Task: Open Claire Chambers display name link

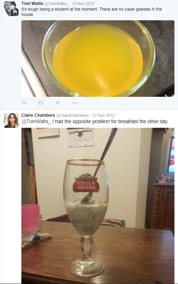Action: (38, 115)
